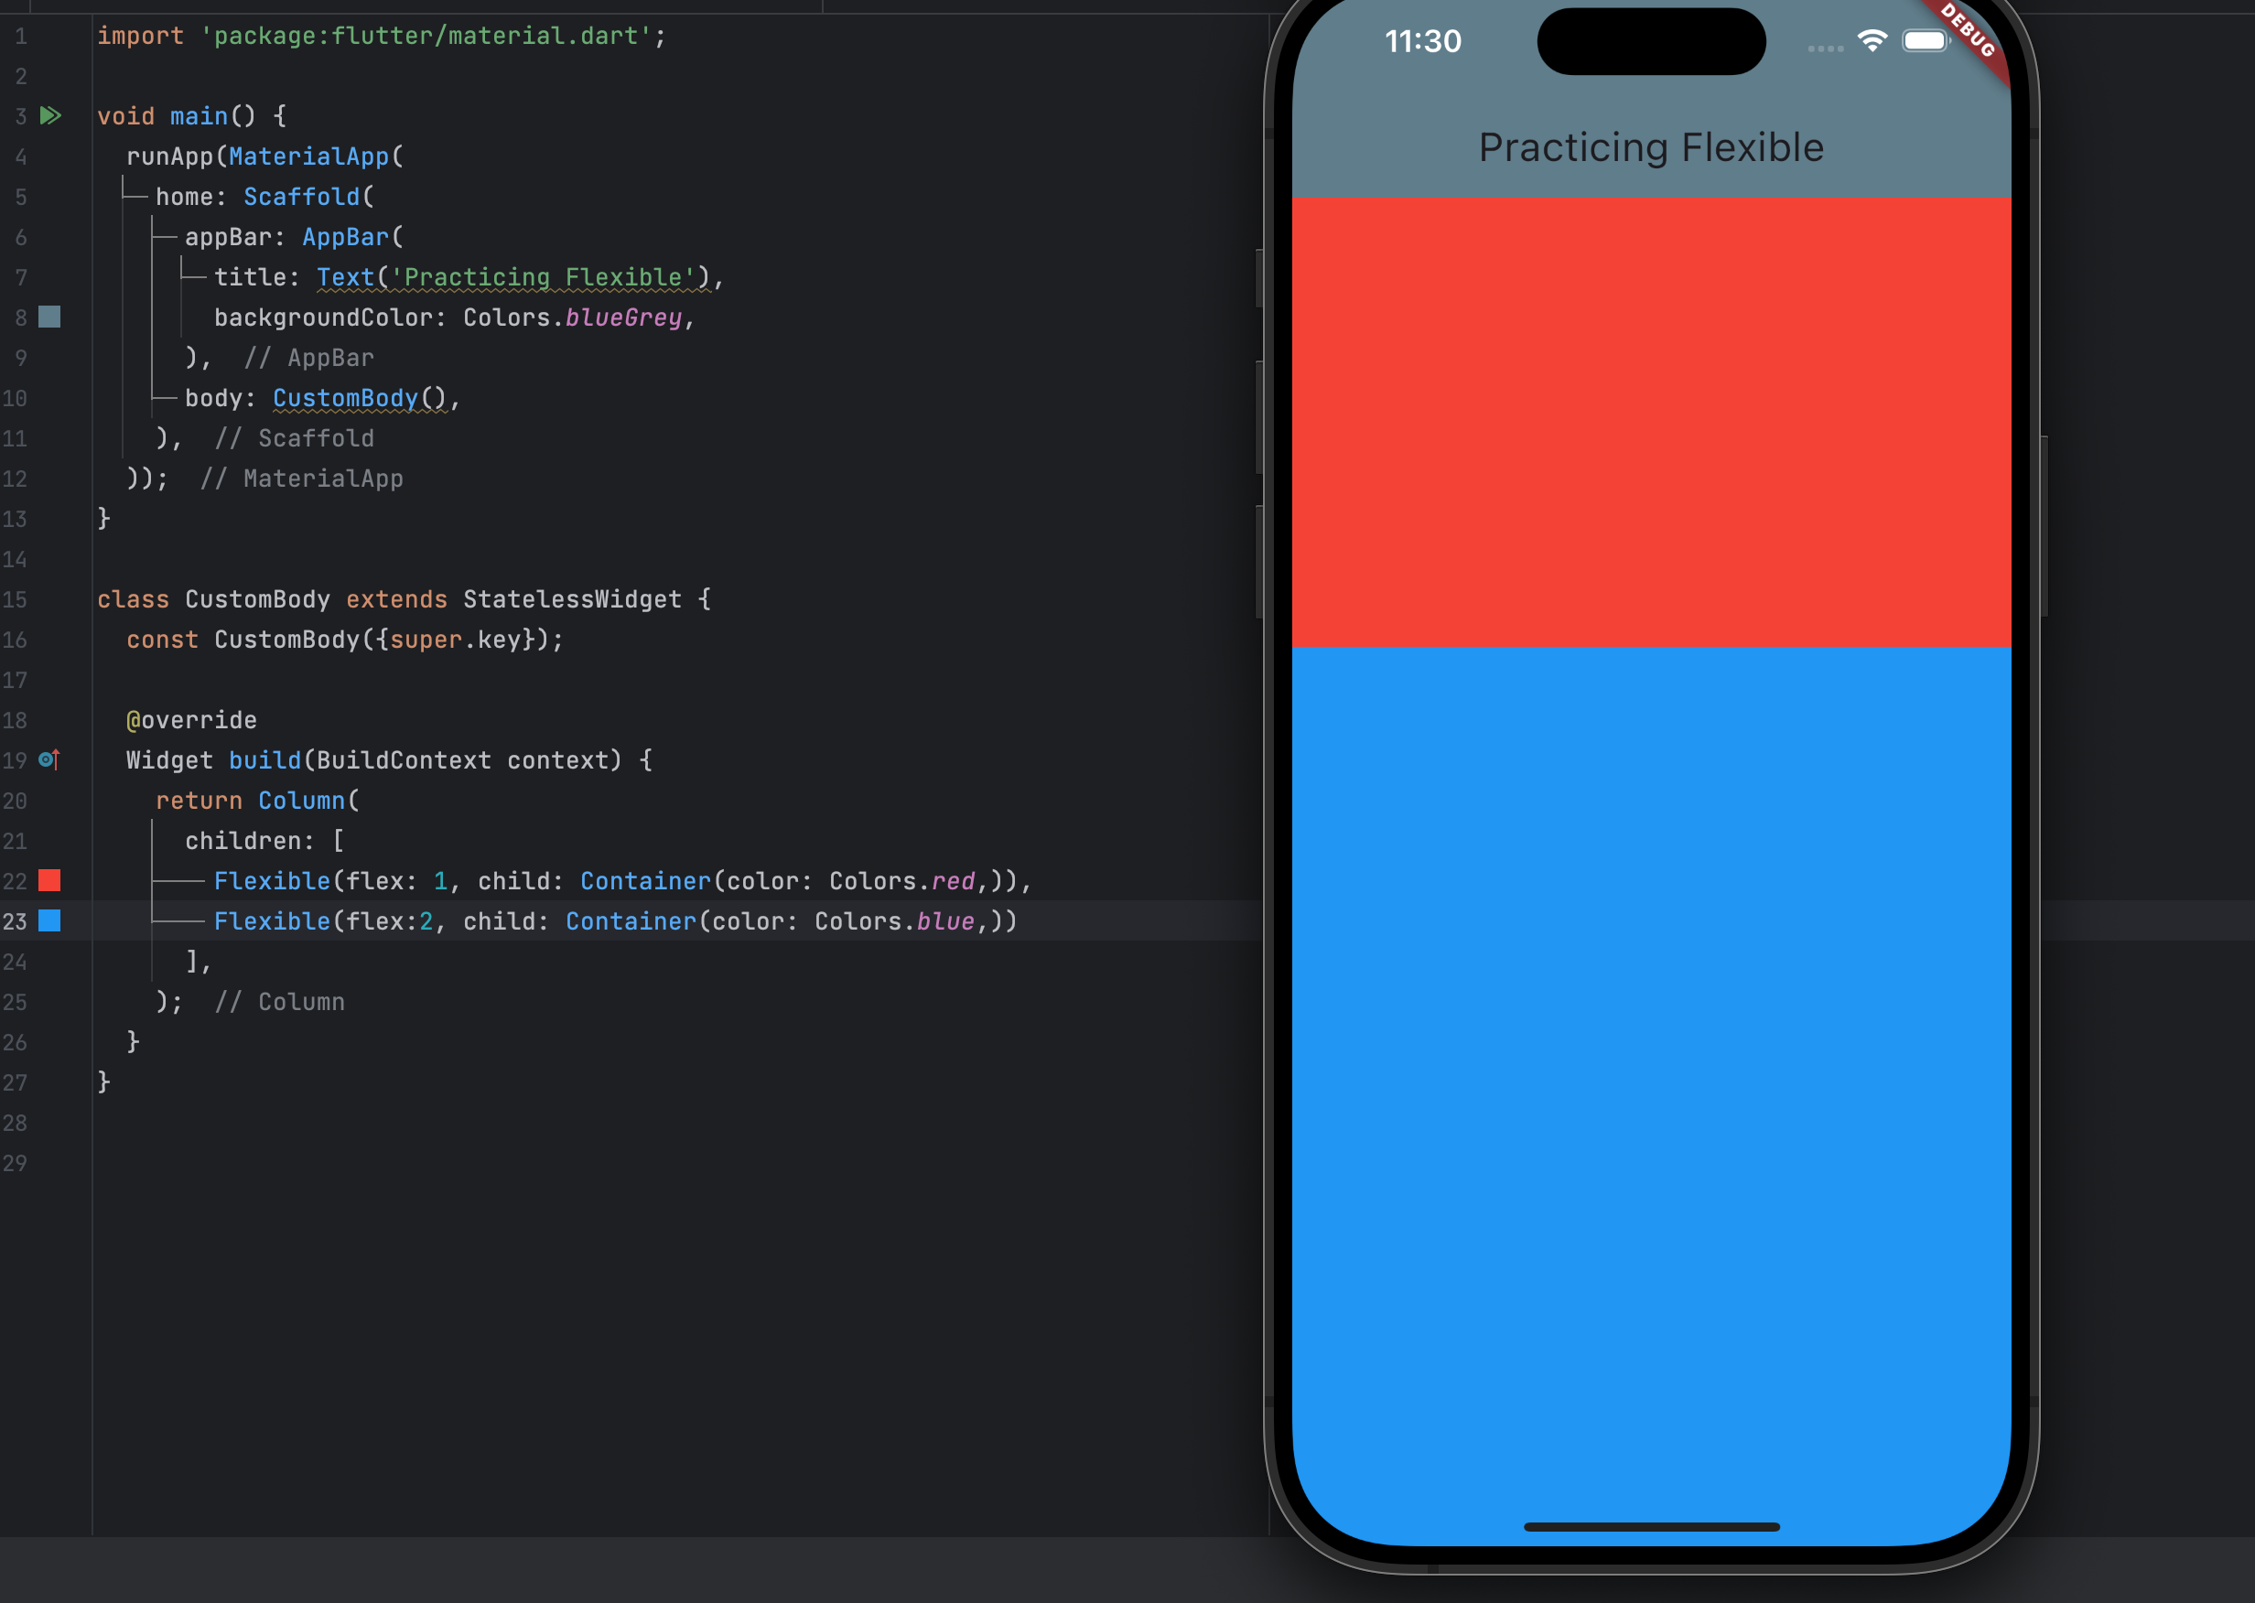Open the blueGrey color swatch in gutter
Viewport: 2255px width, 1603px height.
49,317
